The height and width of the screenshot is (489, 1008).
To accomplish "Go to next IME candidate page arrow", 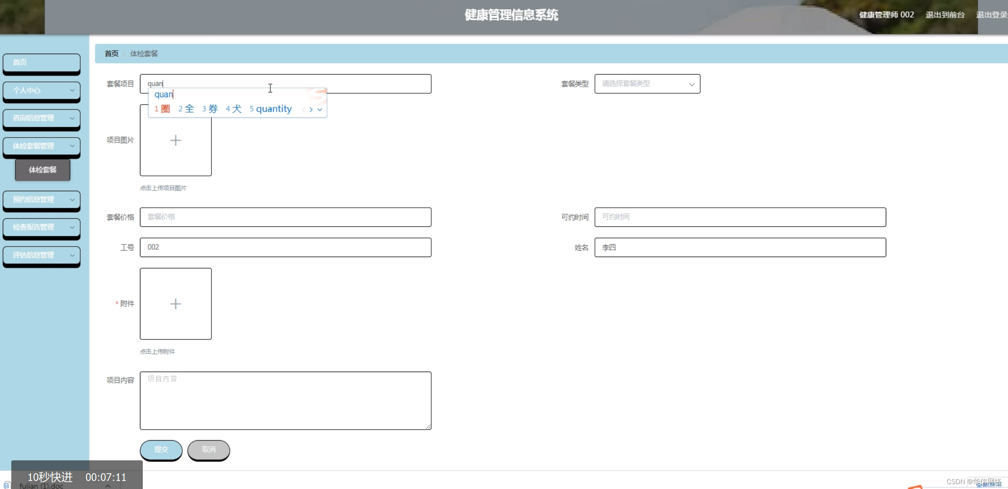I will click(x=311, y=109).
